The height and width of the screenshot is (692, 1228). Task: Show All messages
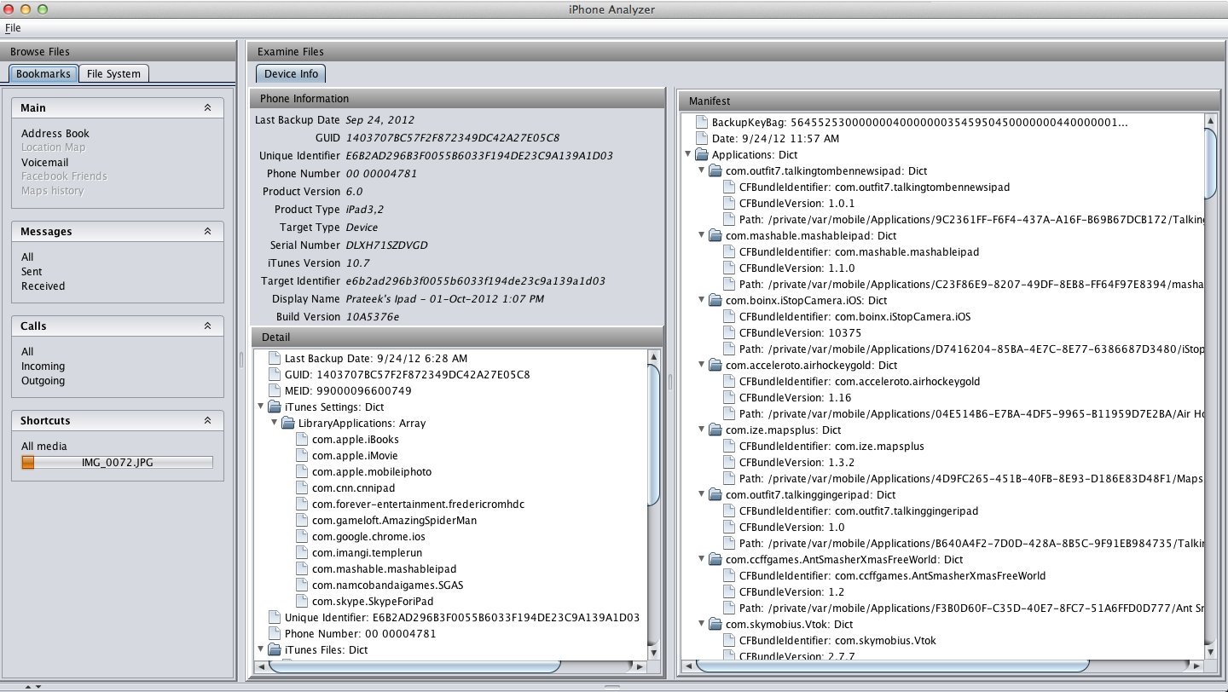coord(27,257)
